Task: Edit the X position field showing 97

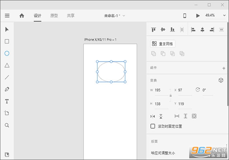Action: tap(185, 90)
